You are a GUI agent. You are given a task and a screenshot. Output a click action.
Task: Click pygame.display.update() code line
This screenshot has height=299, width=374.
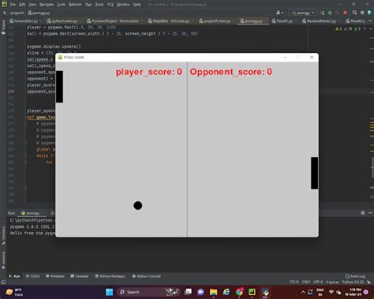(54, 47)
